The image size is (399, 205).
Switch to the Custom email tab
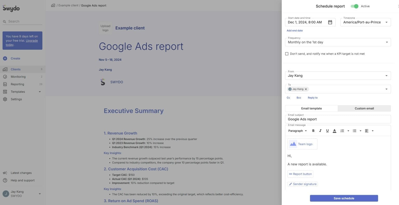[x=364, y=108]
